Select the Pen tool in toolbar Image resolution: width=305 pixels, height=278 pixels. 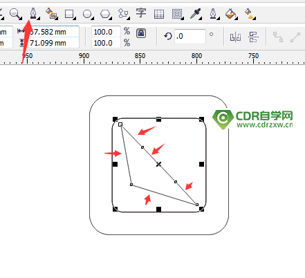coord(33,13)
